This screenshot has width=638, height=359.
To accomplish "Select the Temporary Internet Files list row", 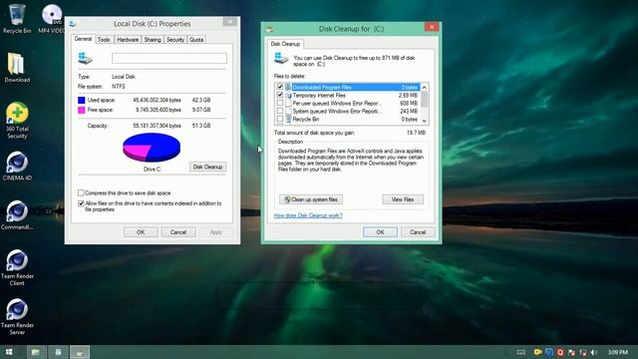I will click(x=348, y=96).
